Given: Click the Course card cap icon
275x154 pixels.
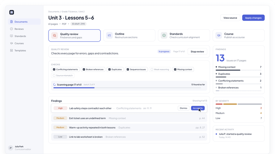Looking at the screenshot, I should click(x=219, y=35).
